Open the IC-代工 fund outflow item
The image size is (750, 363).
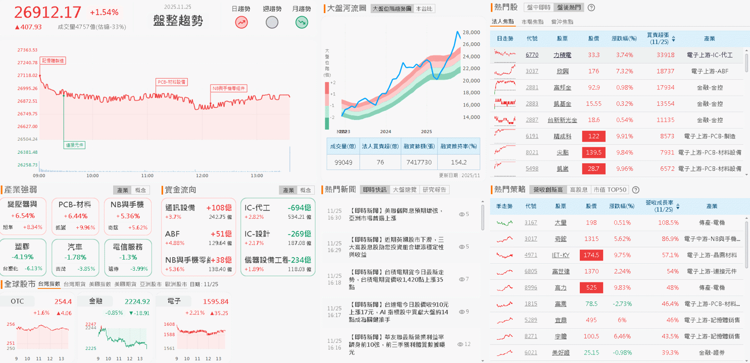pyautogui.click(x=278, y=212)
